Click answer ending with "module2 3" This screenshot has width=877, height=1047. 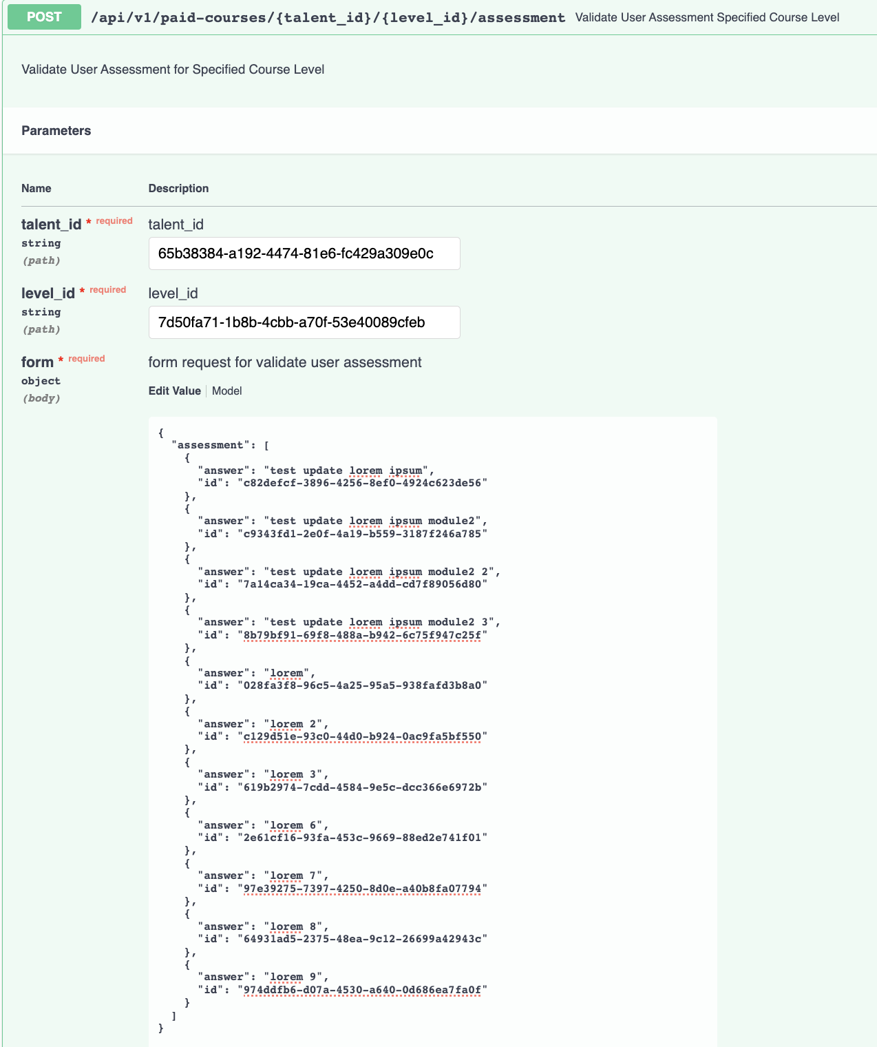click(x=349, y=622)
